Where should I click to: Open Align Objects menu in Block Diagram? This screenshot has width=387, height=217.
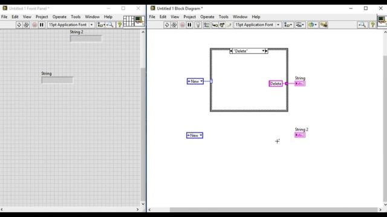(288, 25)
